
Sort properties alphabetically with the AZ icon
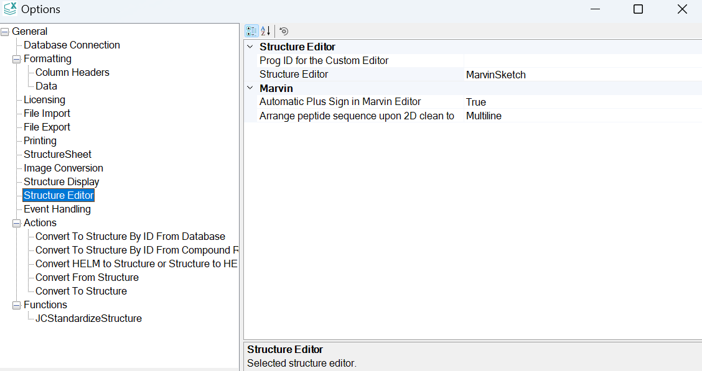pyautogui.click(x=265, y=30)
